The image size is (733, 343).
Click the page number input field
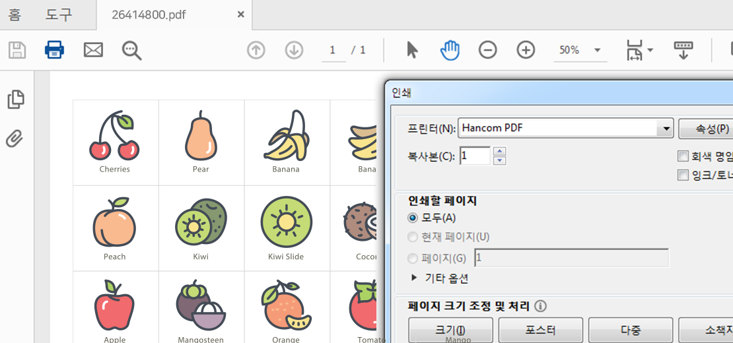coord(333,50)
